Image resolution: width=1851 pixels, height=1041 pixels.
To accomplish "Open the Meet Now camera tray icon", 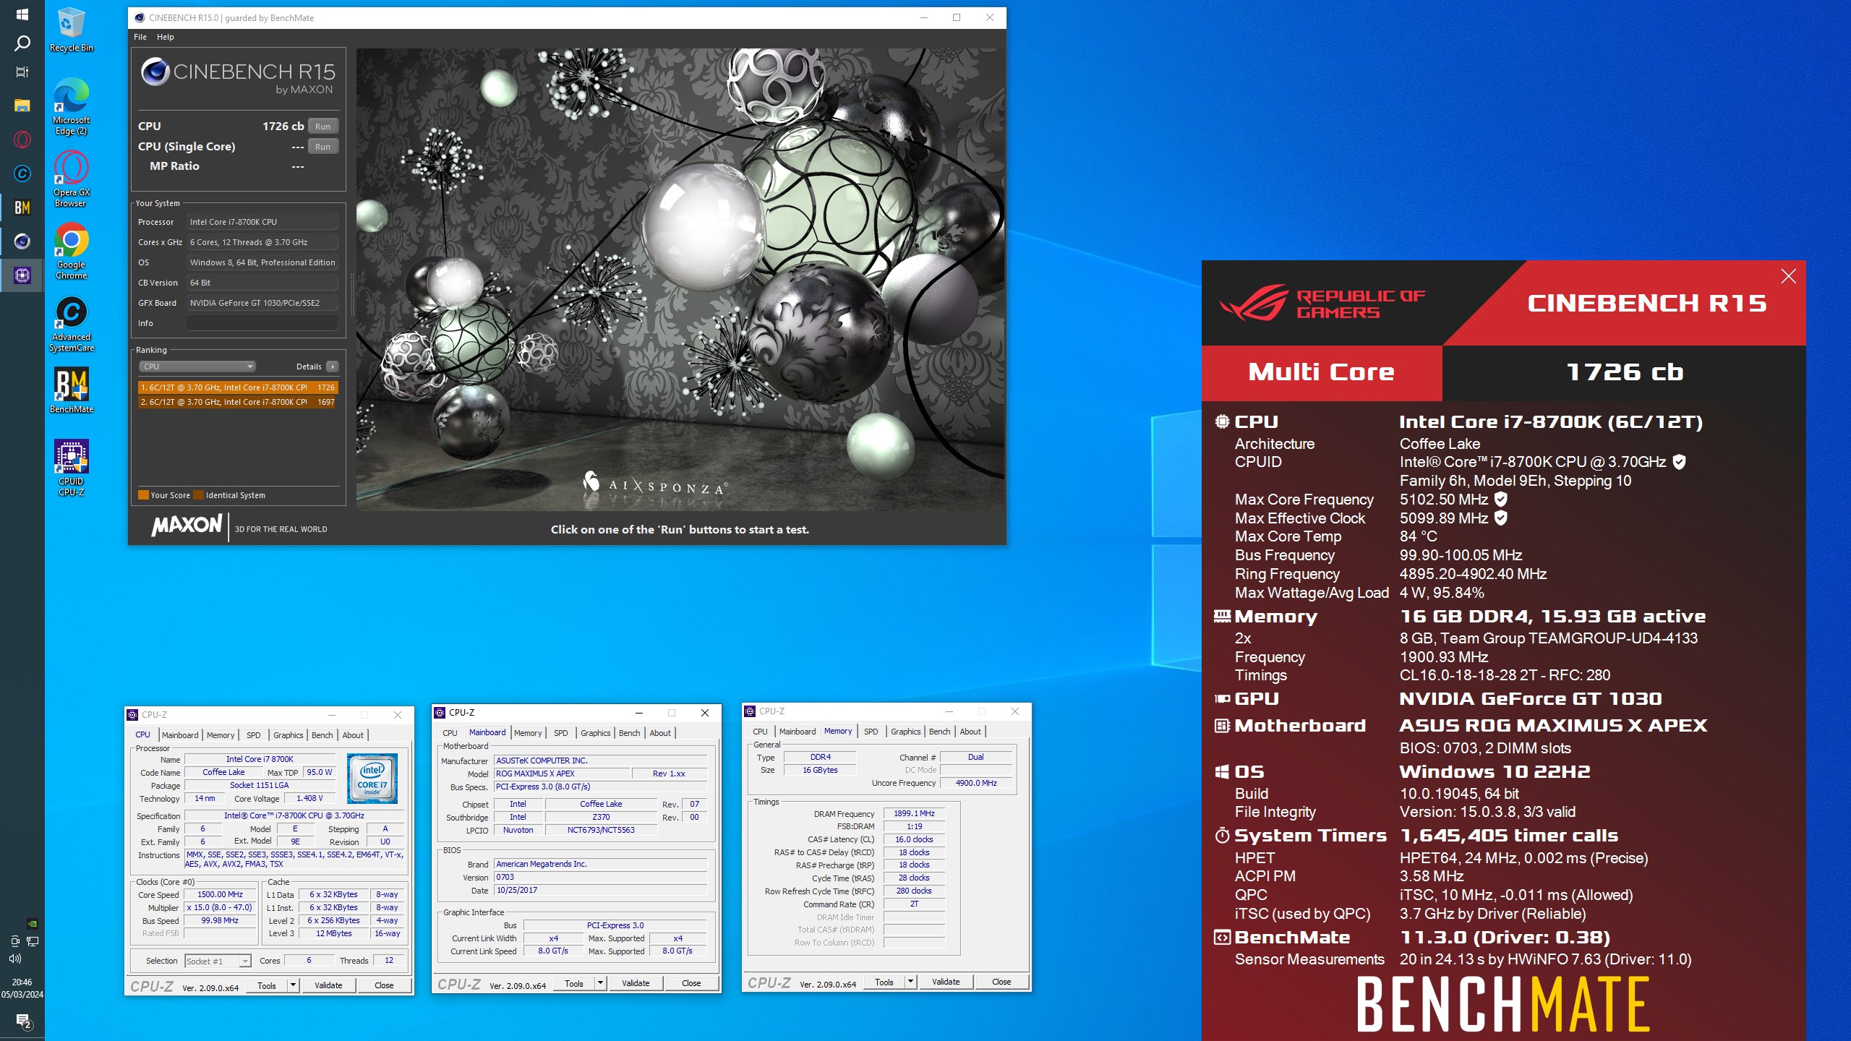I will pos(15,941).
